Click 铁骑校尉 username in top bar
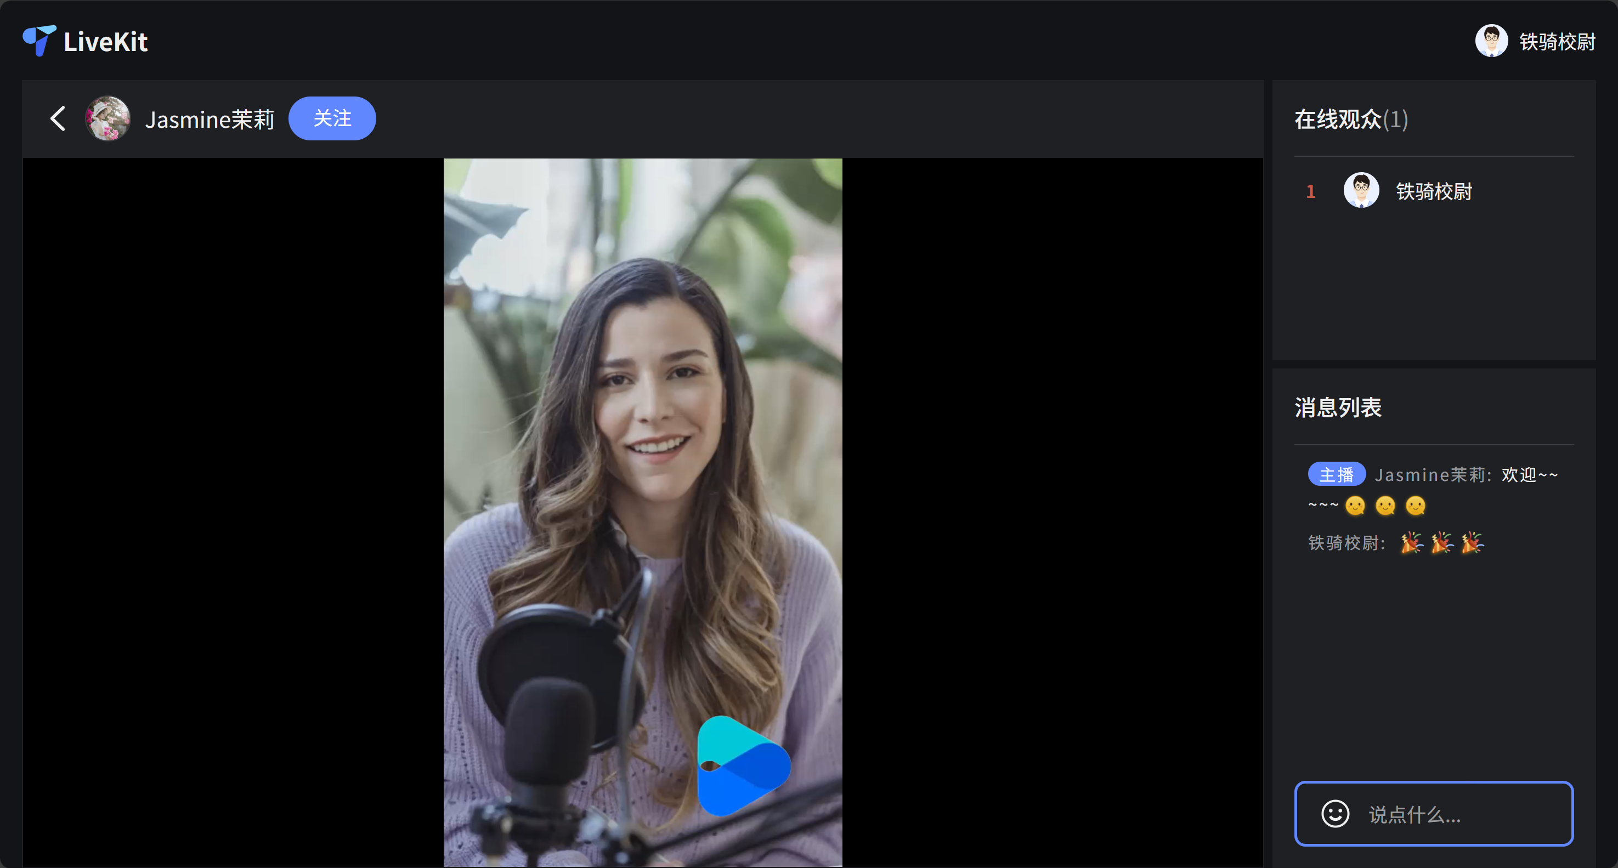 point(1557,42)
